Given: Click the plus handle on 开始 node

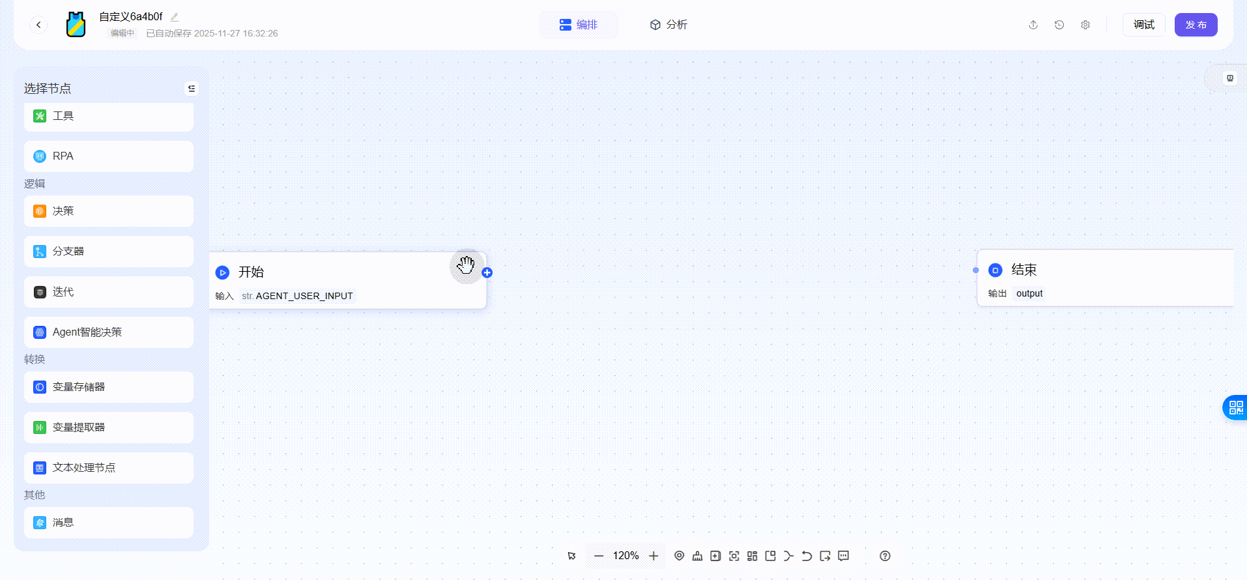Looking at the screenshot, I should click(x=487, y=272).
